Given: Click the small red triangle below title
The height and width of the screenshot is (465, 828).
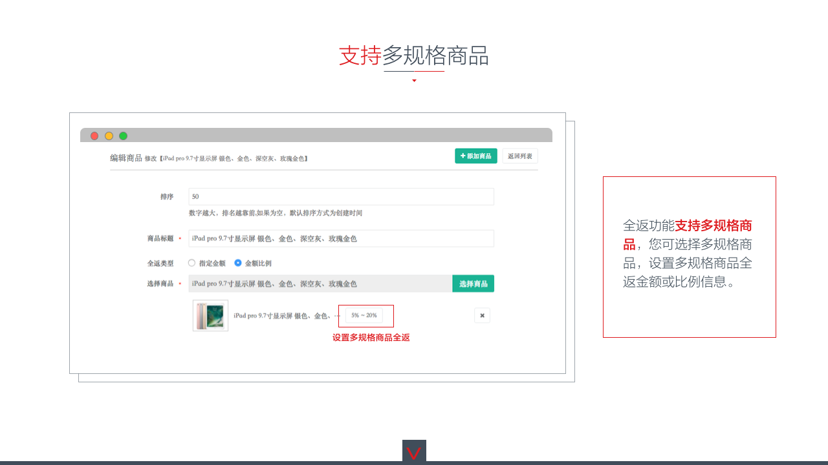Looking at the screenshot, I should [x=414, y=81].
